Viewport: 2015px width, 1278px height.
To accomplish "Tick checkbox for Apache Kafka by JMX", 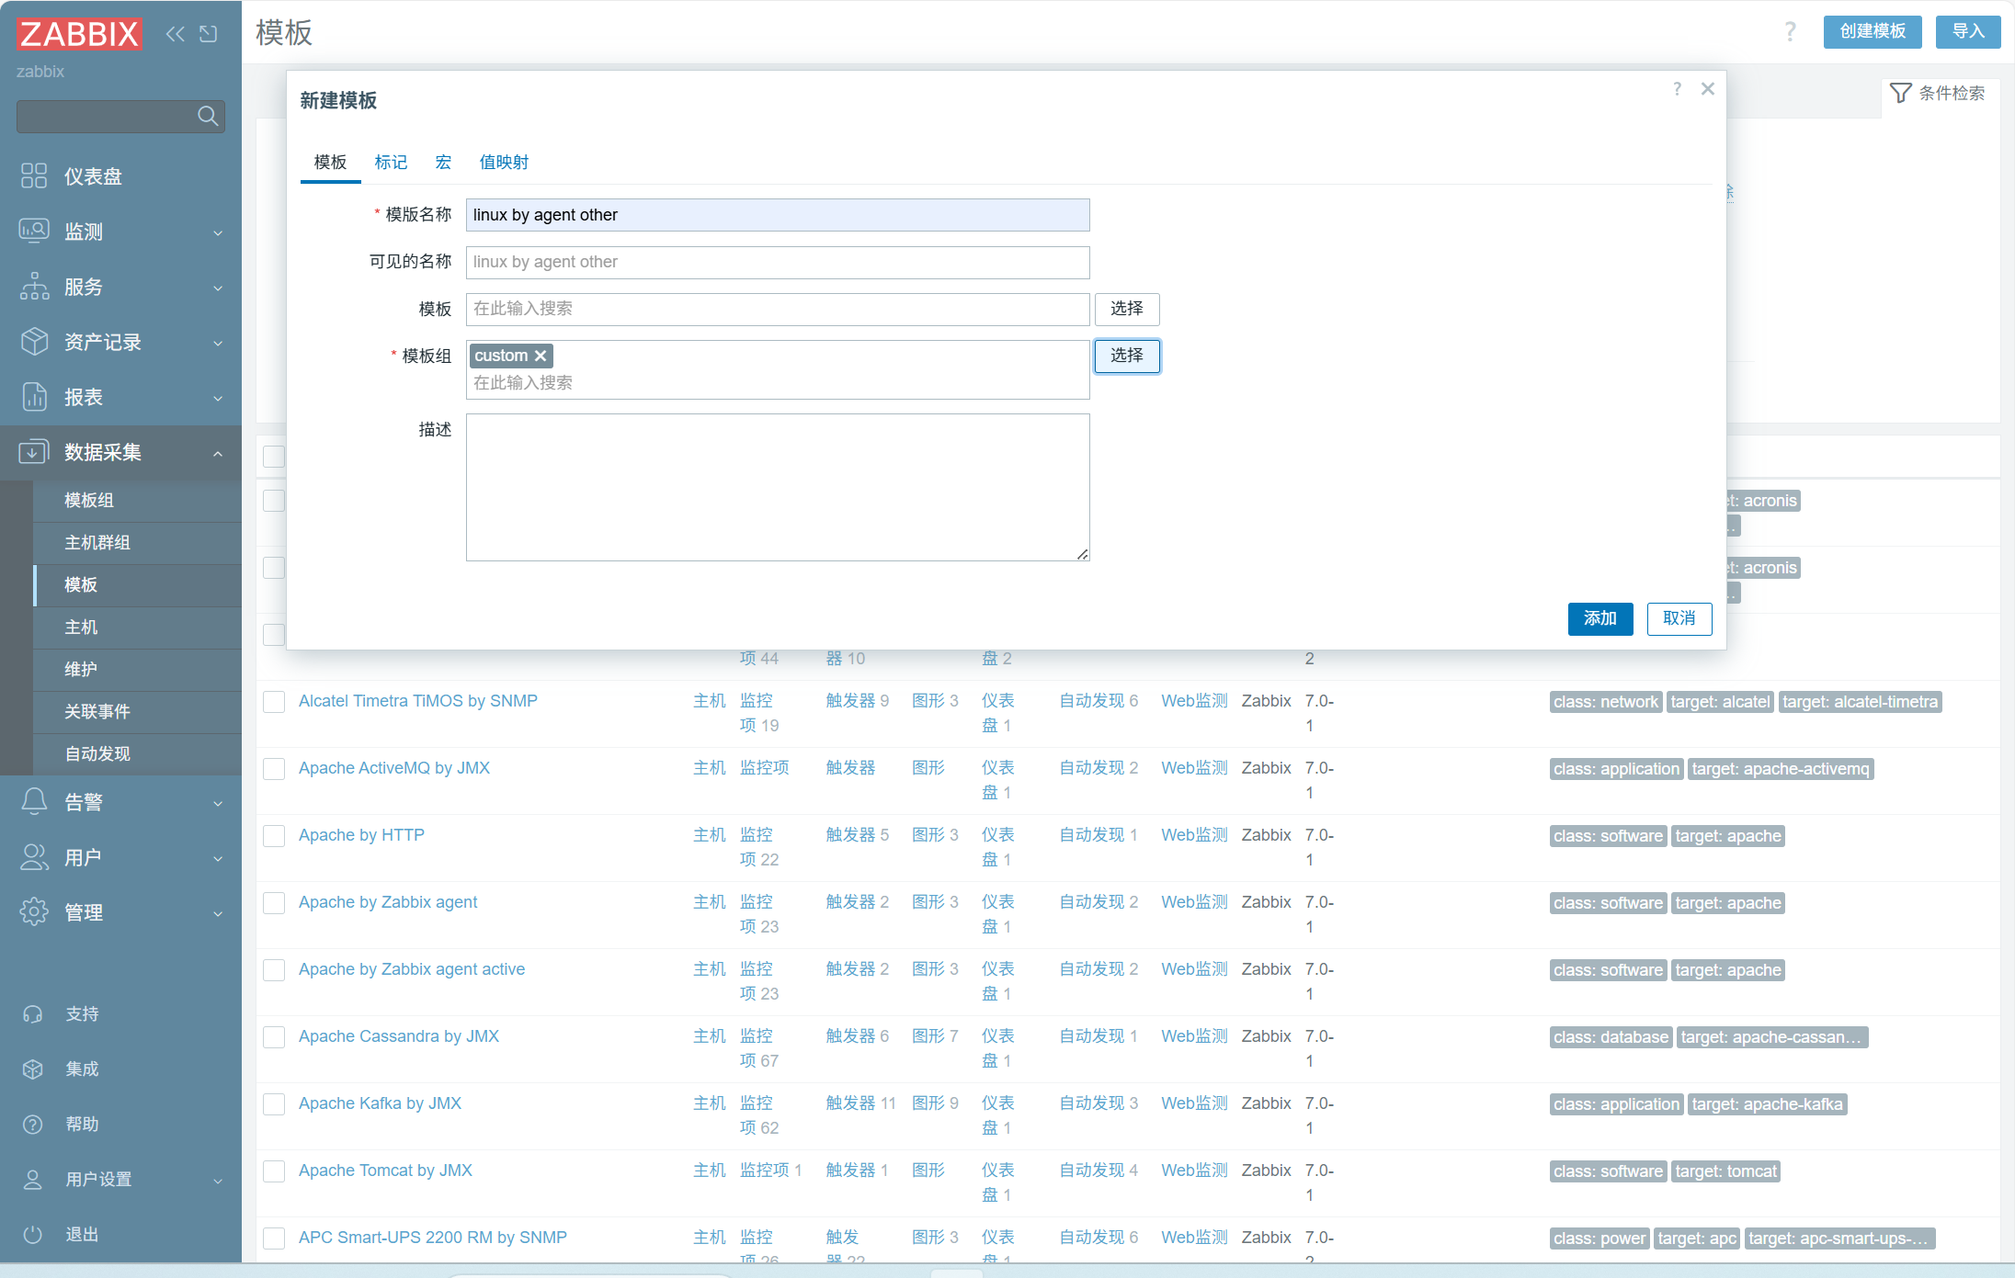I will [274, 1104].
